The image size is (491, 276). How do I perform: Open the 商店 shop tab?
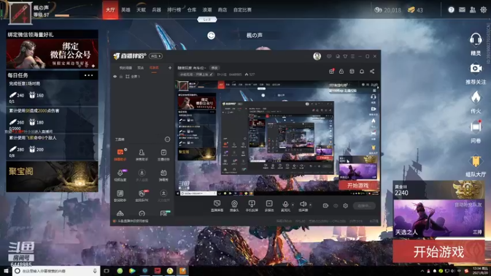click(222, 10)
